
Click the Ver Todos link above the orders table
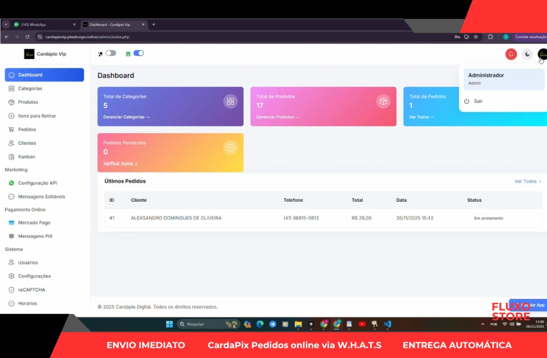pos(527,181)
